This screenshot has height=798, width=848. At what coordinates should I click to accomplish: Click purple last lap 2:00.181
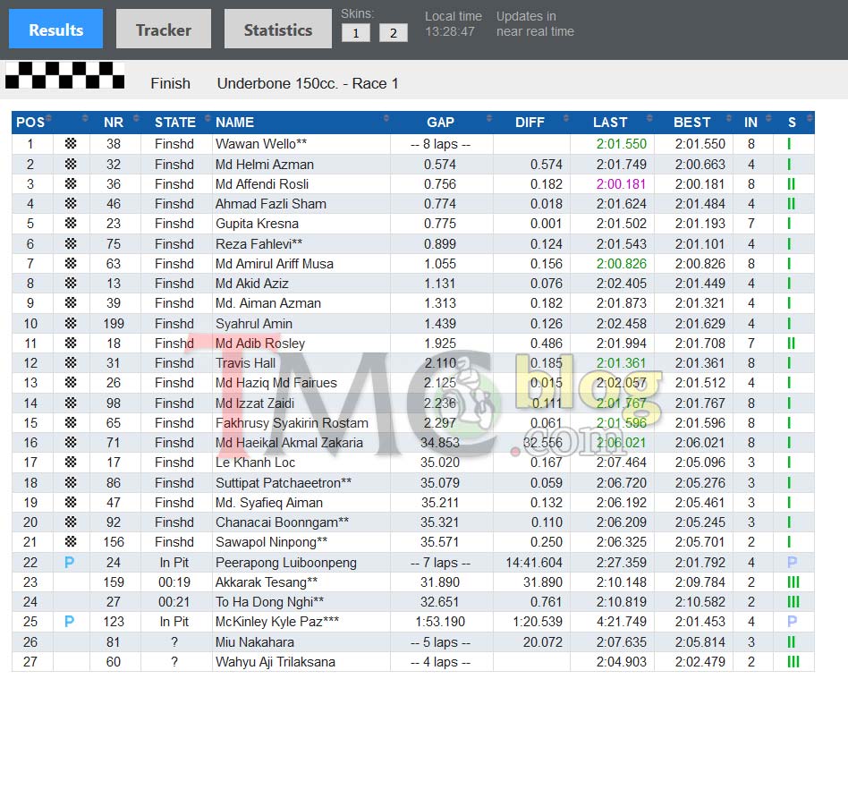(x=621, y=184)
